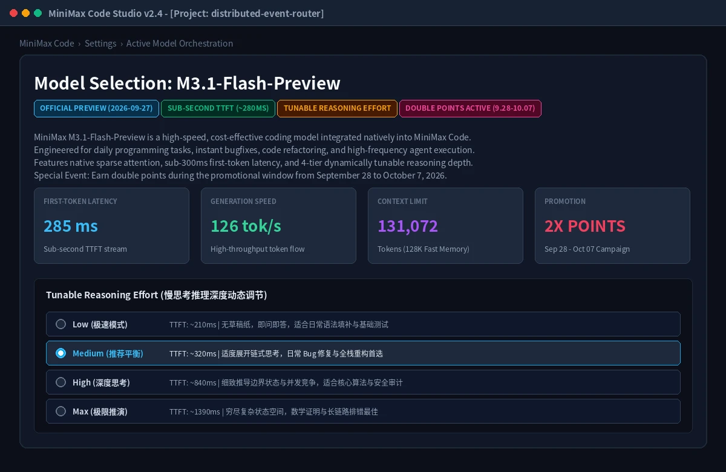
Task: Close the window with red button
Action: tap(14, 13)
